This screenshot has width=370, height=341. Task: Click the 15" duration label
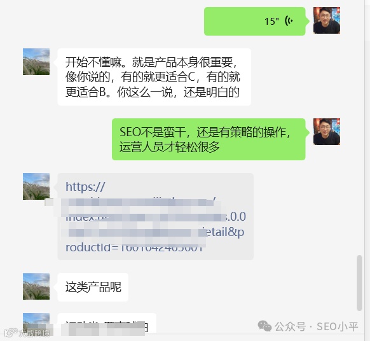pyautogui.click(x=271, y=21)
